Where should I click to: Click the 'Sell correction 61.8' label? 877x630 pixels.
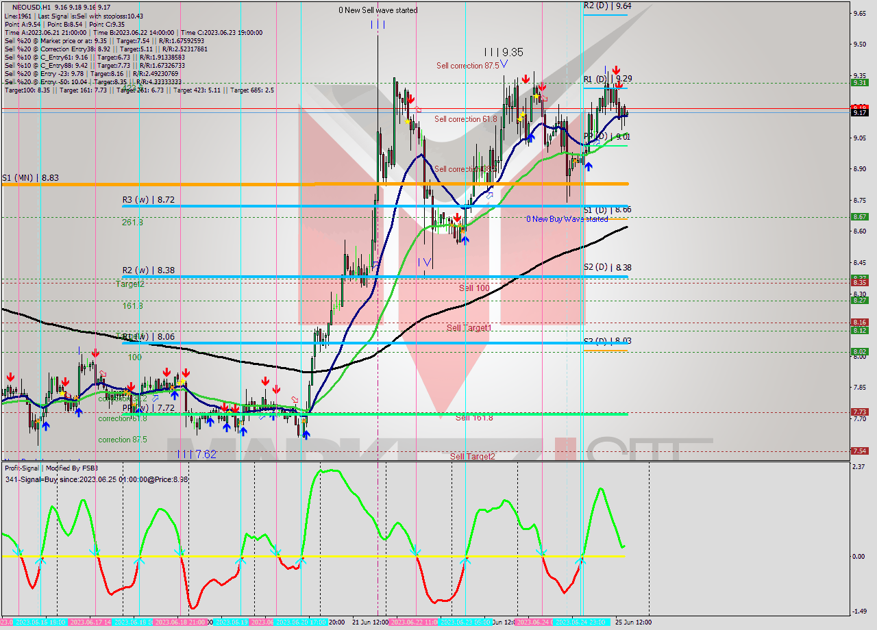(466, 119)
